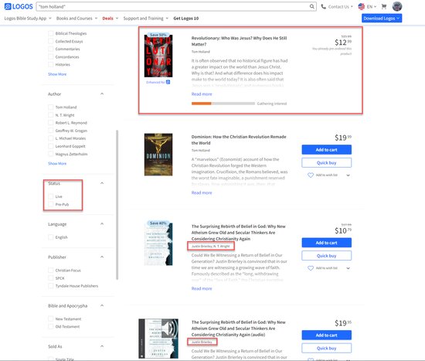Check the Tom Holland author filter
The image size is (425, 361).
pyautogui.click(x=50, y=107)
